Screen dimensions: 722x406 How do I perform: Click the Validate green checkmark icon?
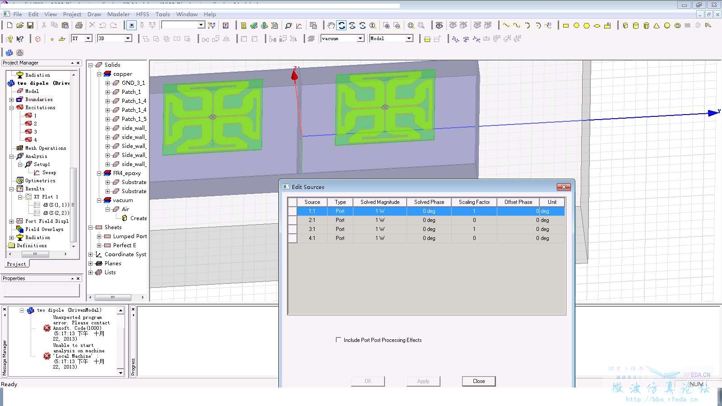[254, 25]
